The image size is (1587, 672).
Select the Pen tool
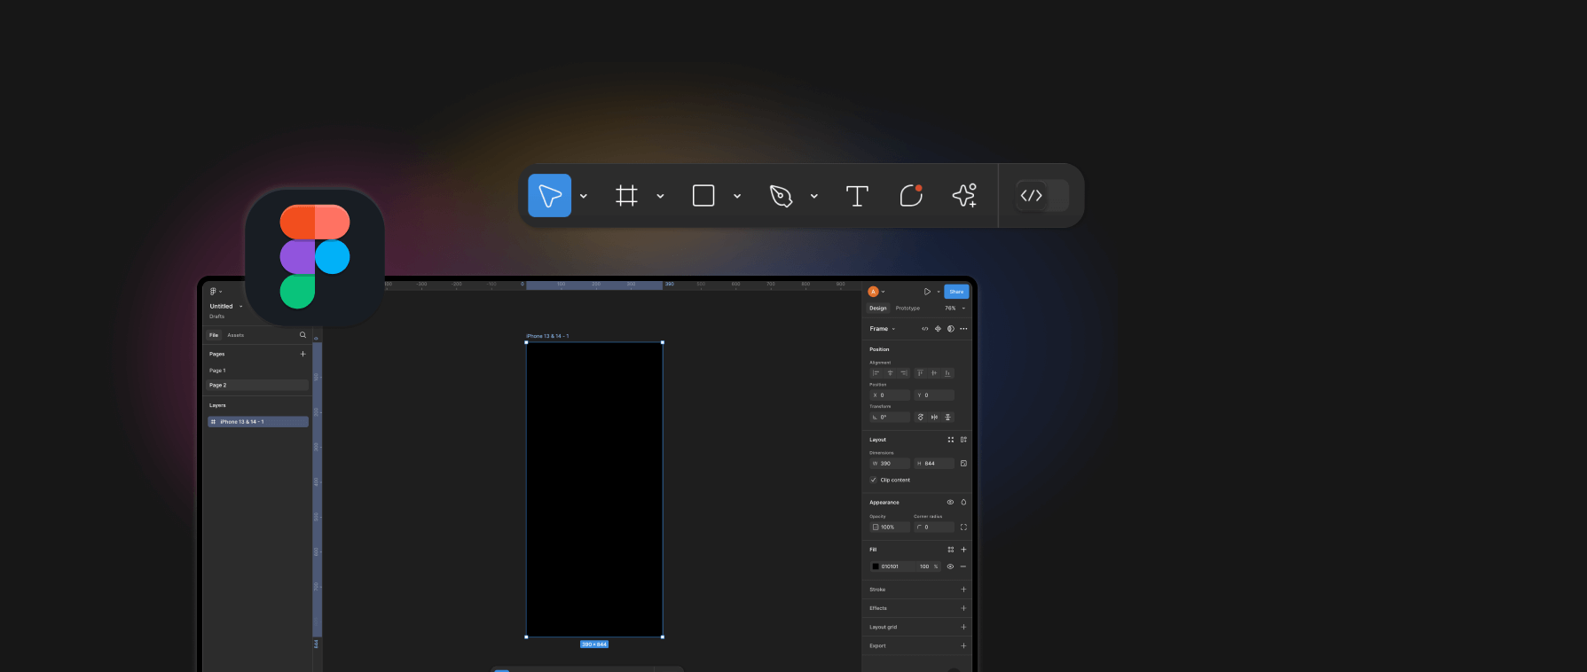[x=781, y=196]
